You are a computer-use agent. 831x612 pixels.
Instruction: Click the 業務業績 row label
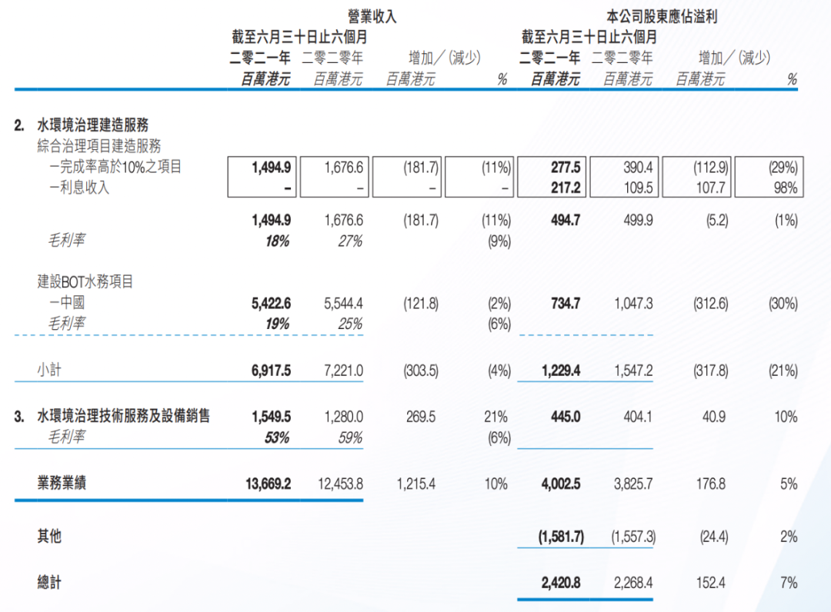point(61,484)
